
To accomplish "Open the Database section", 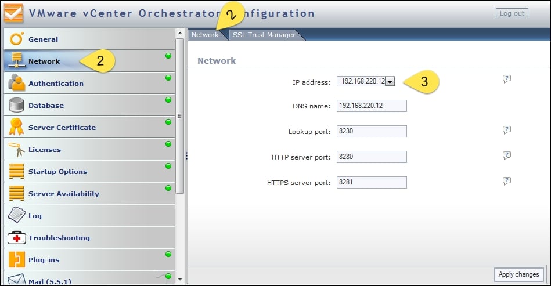I will coord(89,105).
